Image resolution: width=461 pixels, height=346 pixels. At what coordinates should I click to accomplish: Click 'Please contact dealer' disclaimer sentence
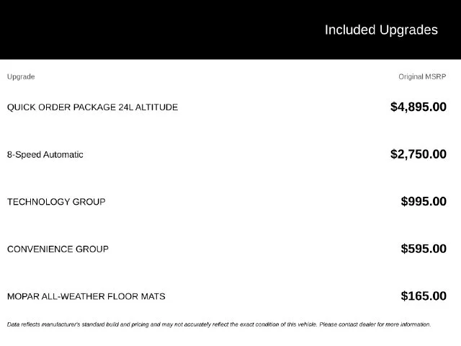coord(375,324)
